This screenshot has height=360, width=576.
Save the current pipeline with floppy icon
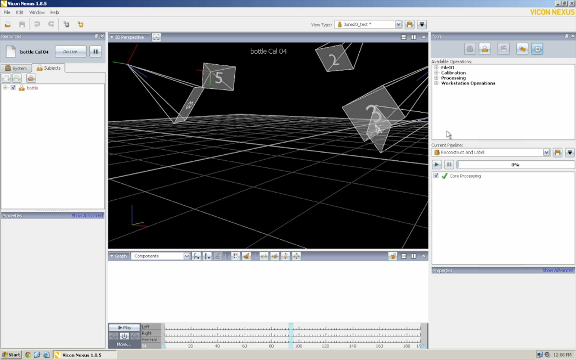[x=557, y=153]
